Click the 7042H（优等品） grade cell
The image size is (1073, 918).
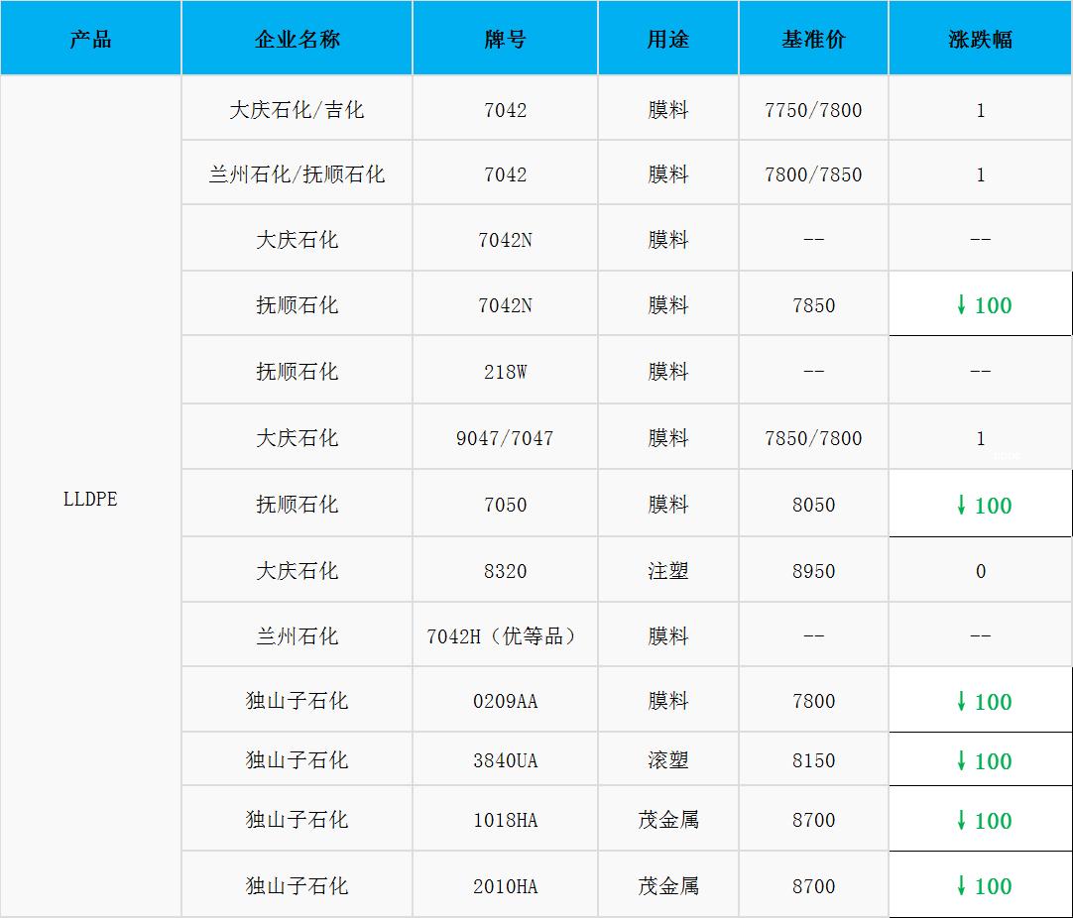[x=506, y=636]
